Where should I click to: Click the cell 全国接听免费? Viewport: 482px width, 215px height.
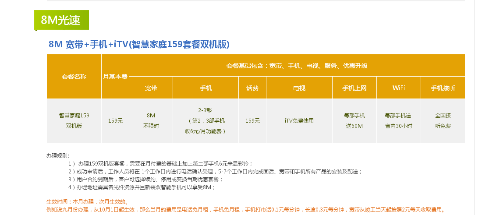pos(443,121)
